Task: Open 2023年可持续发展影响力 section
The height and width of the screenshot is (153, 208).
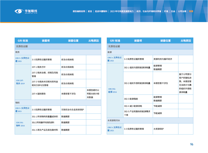Action: (x=122, y=11)
